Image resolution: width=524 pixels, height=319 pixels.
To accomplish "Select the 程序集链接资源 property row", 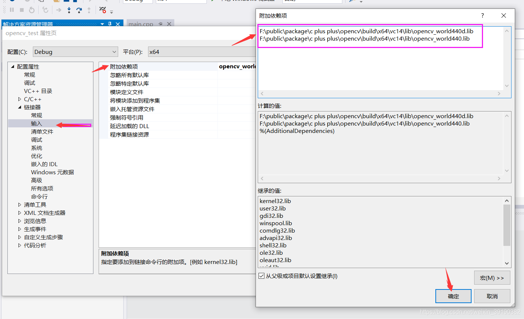I will click(x=178, y=134).
